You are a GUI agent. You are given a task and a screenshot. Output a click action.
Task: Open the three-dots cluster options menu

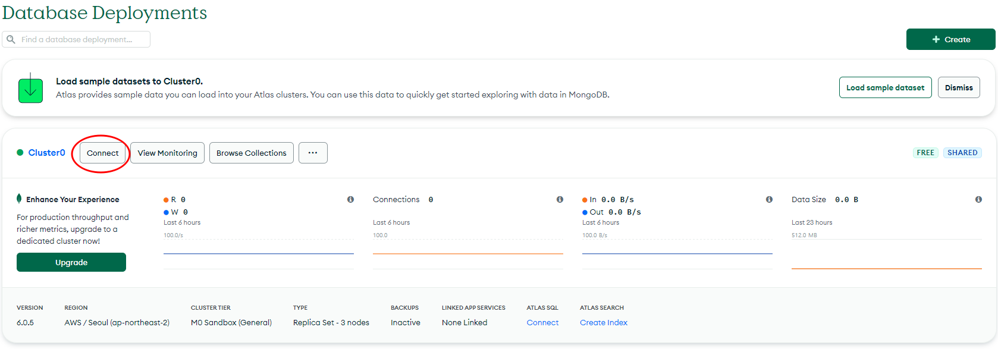coord(313,153)
